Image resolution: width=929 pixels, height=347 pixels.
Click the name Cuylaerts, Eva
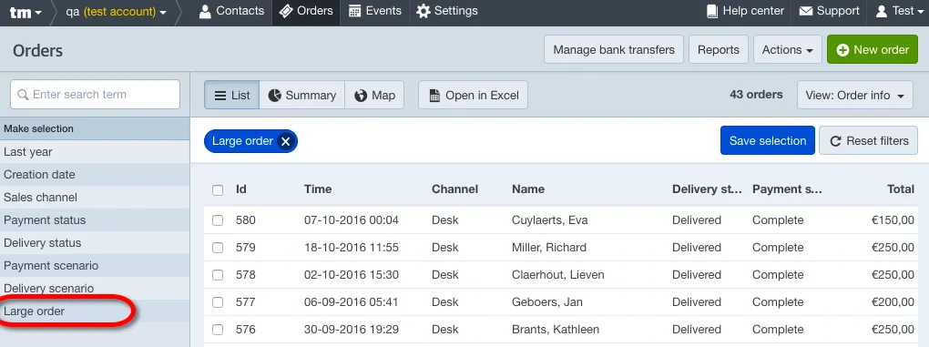549,220
